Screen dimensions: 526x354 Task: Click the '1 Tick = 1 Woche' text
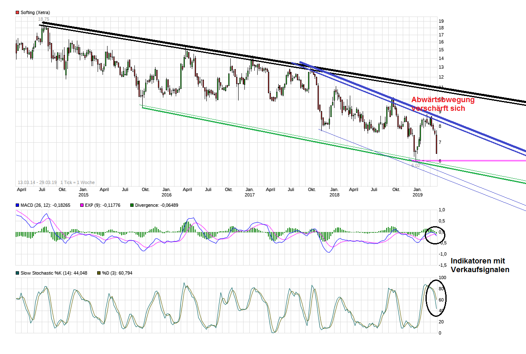point(77,182)
